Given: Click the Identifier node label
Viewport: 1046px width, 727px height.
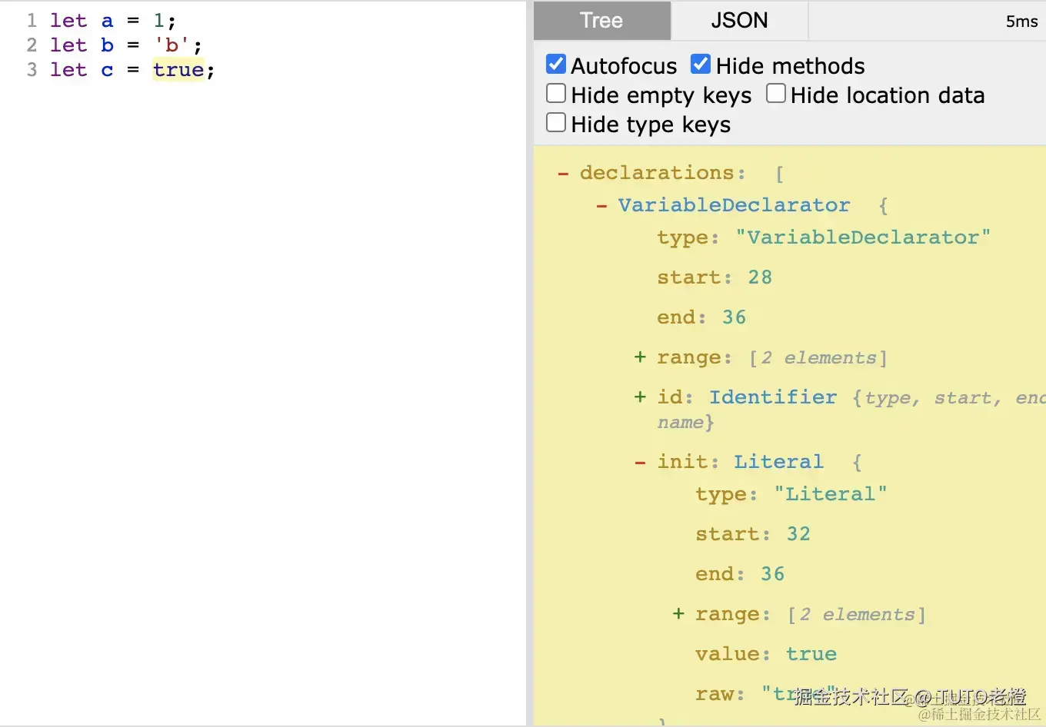Looking at the screenshot, I should point(772,397).
